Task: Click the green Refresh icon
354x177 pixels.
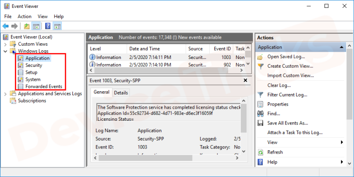Action: pos(260,153)
